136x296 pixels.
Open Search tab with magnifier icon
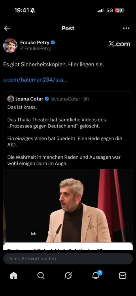coord(41,276)
